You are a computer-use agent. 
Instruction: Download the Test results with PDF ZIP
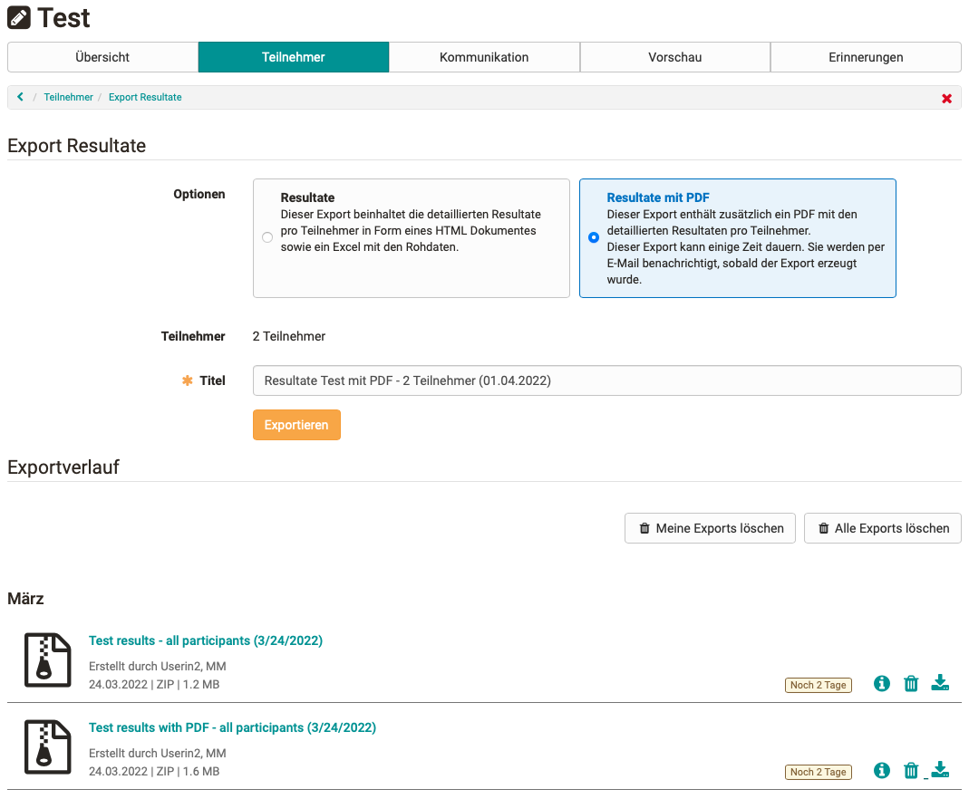point(940,770)
